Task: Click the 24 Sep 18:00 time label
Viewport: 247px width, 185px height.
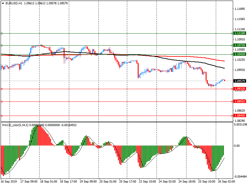Action: click(187, 182)
